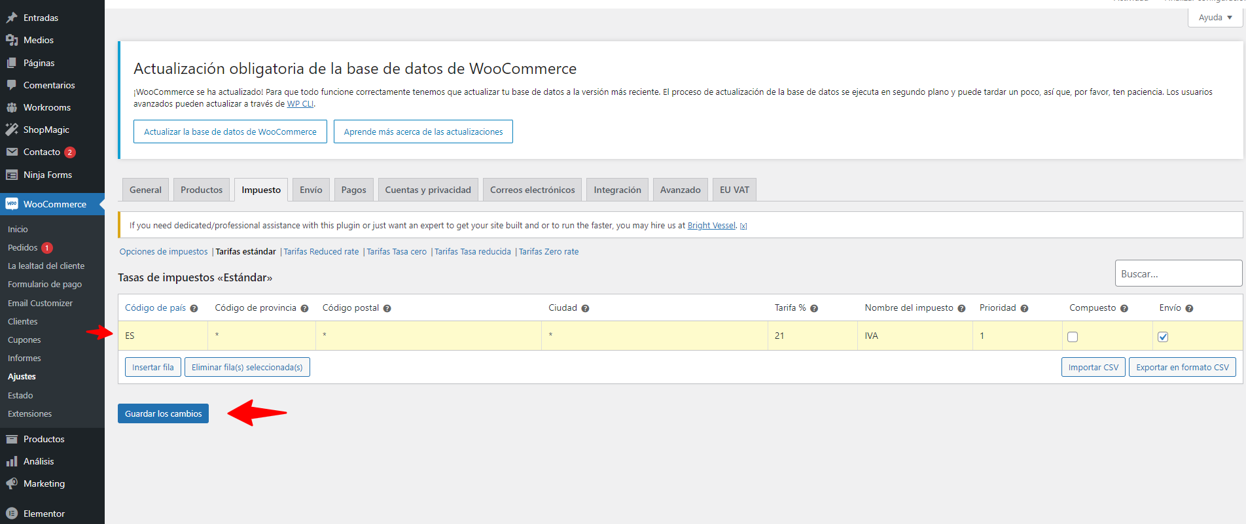Click the Workrooms group icon

[12, 107]
